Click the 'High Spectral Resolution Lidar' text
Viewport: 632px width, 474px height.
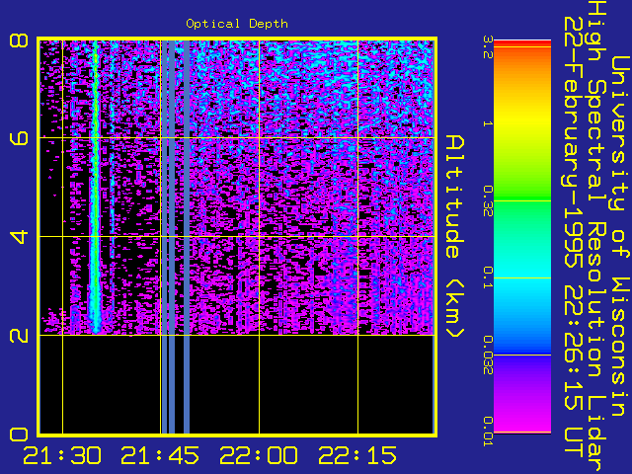point(596,236)
